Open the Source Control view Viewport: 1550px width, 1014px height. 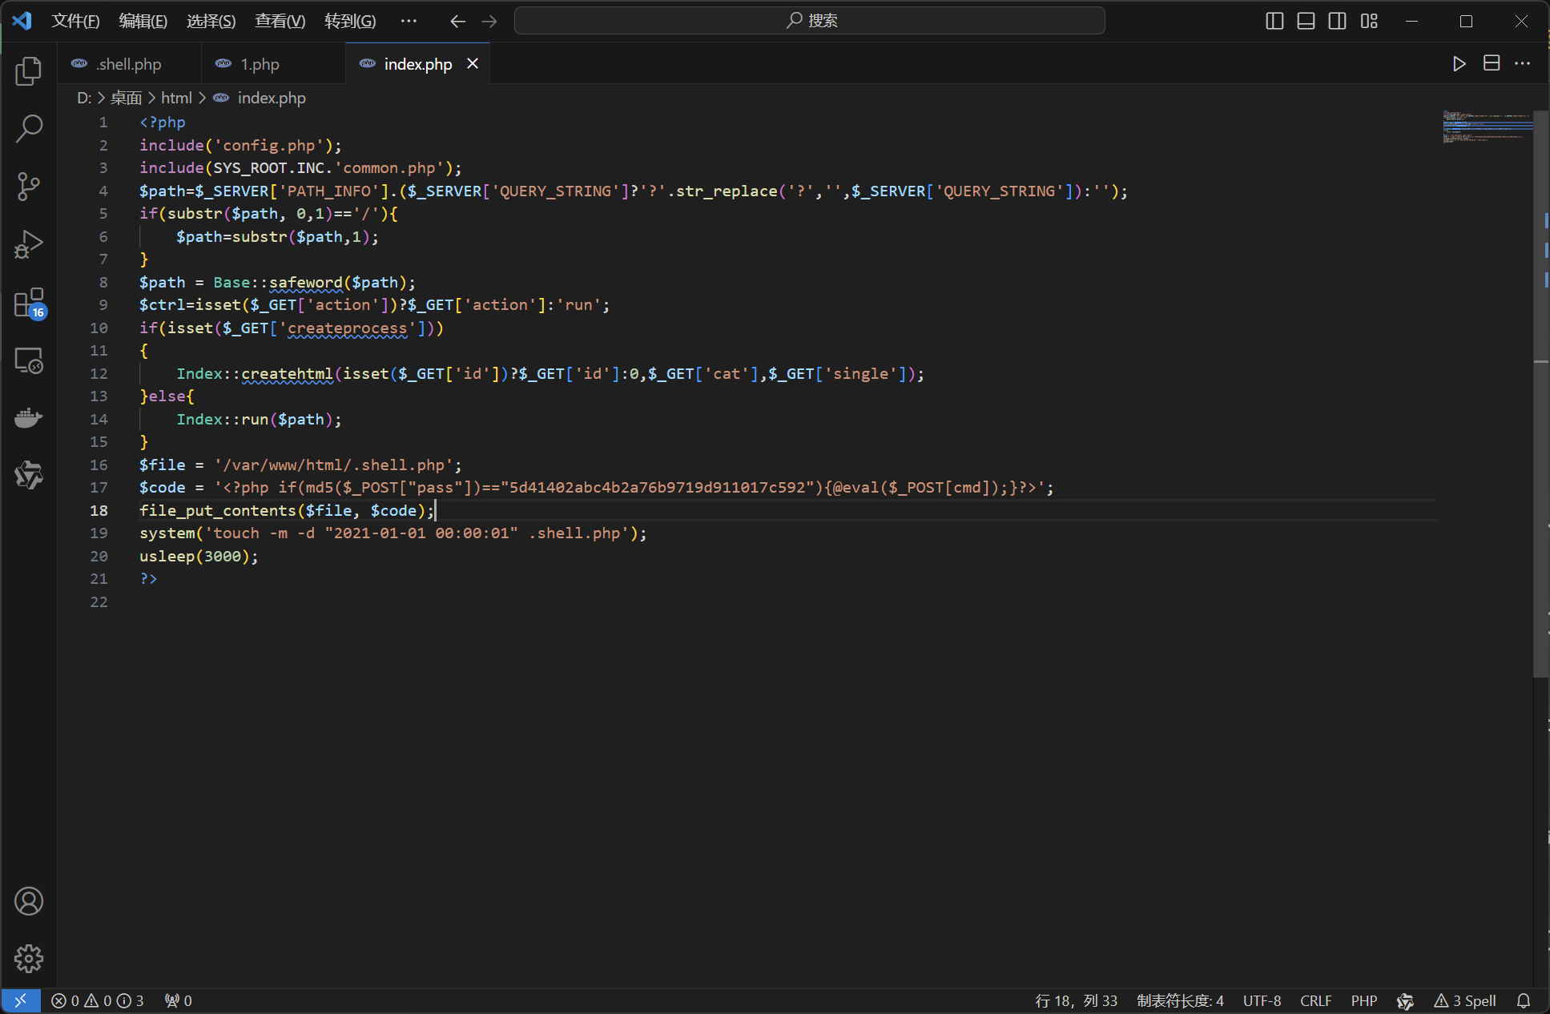click(29, 186)
